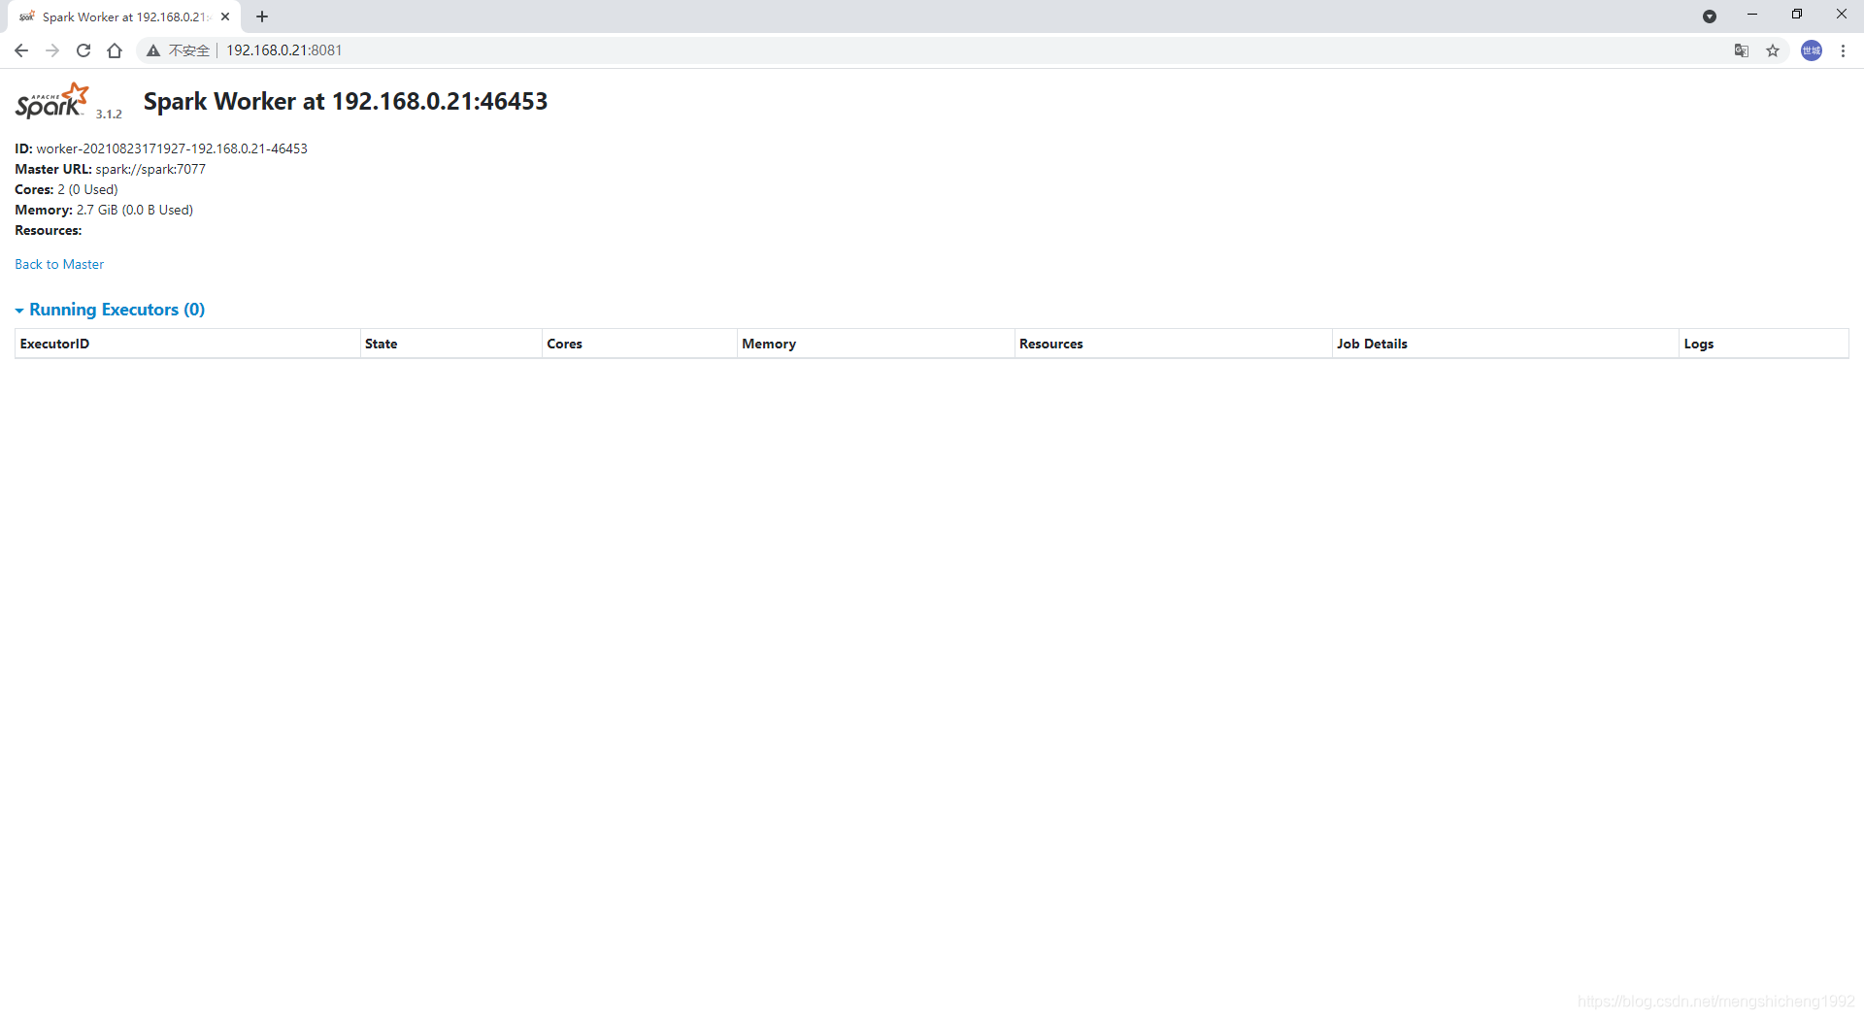The width and height of the screenshot is (1864, 1019).
Task: Open the Chrome three-dot menu
Action: [x=1843, y=50]
